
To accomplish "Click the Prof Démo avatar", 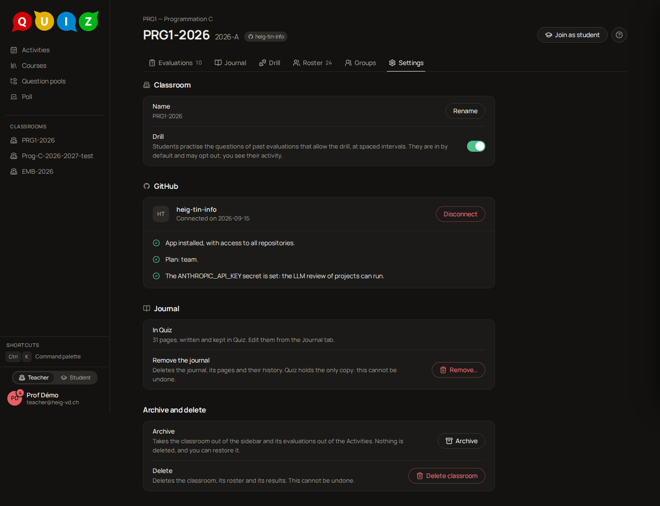I will click(15, 398).
